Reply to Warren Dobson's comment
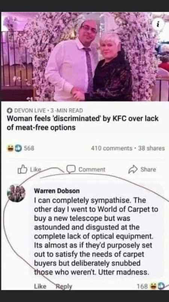 (x=64, y=287)
